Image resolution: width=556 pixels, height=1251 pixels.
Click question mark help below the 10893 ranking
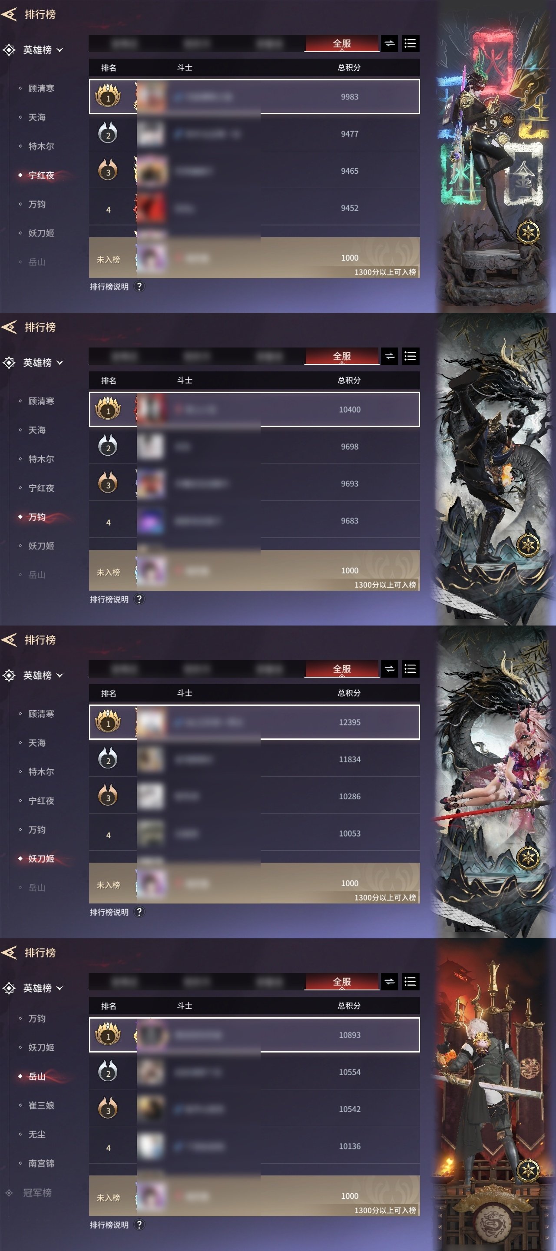click(139, 1225)
